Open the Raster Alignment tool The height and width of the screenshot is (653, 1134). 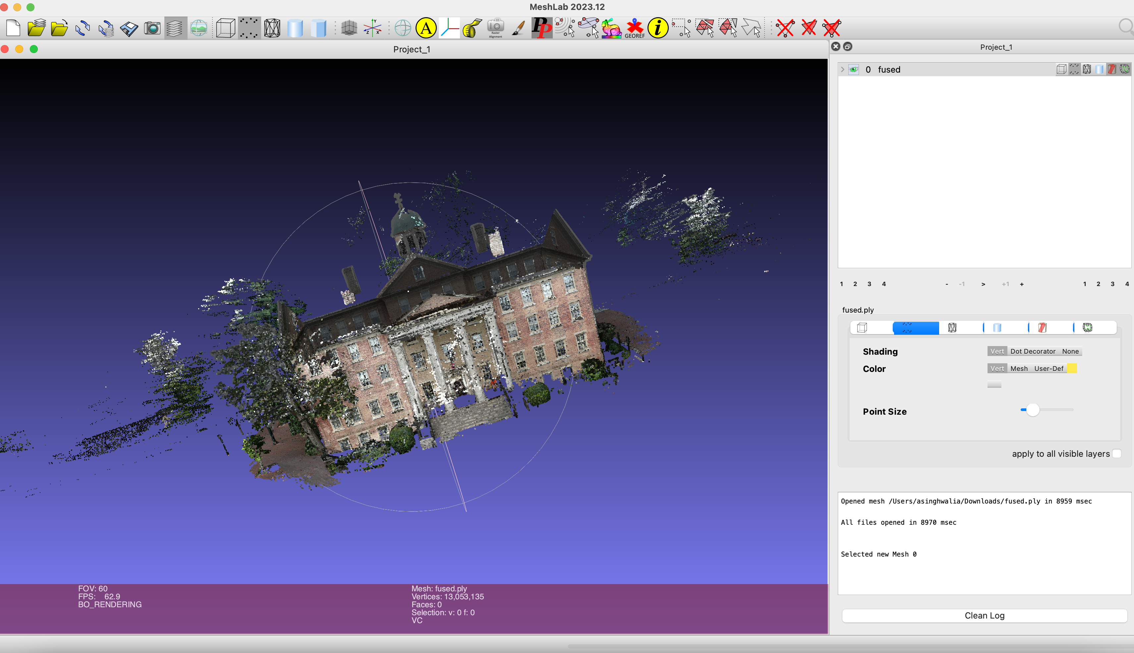[495, 28]
